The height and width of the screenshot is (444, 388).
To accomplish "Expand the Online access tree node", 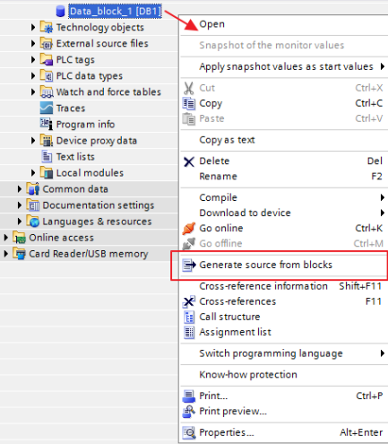I will (5, 238).
